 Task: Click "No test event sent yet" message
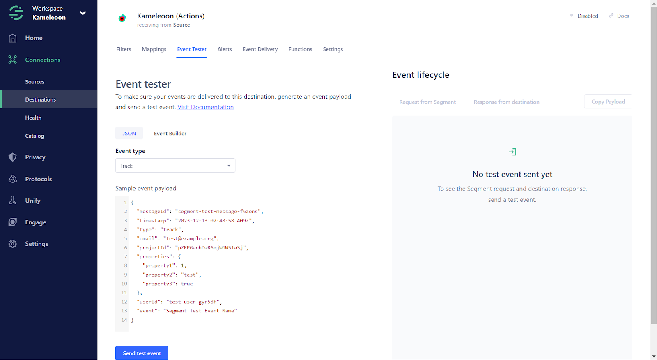click(x=512, y=174)
